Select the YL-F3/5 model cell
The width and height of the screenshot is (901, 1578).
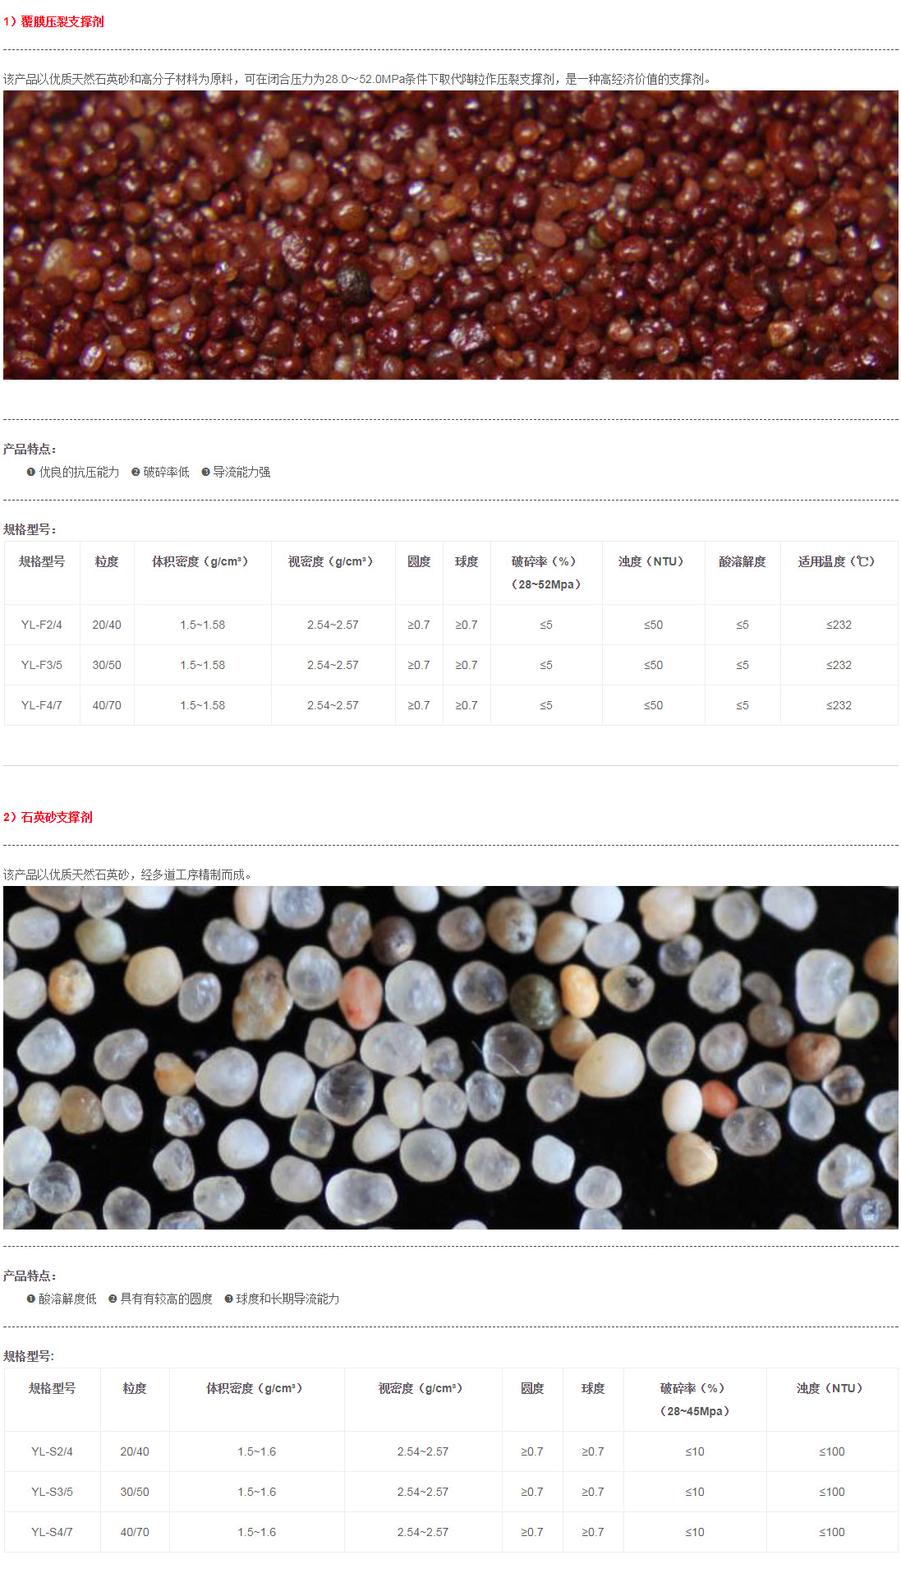[42, 666]
